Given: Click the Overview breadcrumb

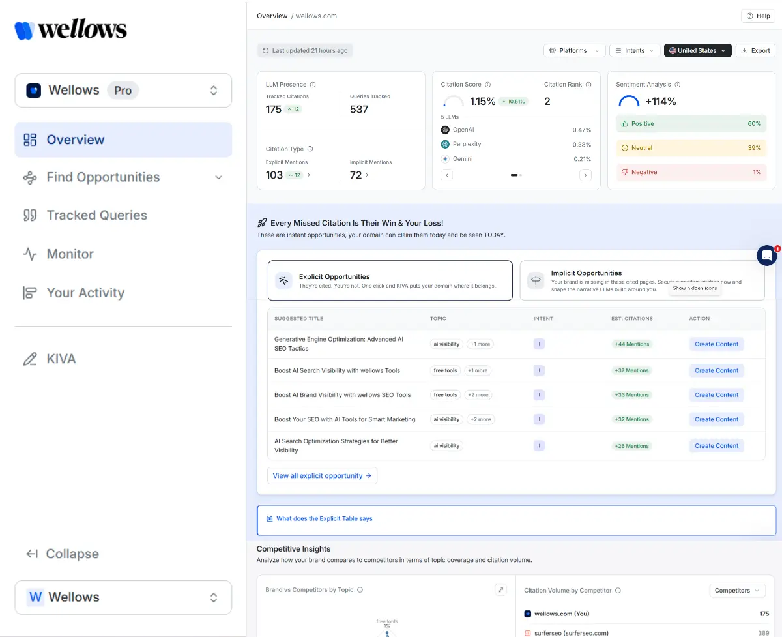Looking at the screenshot, I should pyautogui.click(x=272, y=16).
